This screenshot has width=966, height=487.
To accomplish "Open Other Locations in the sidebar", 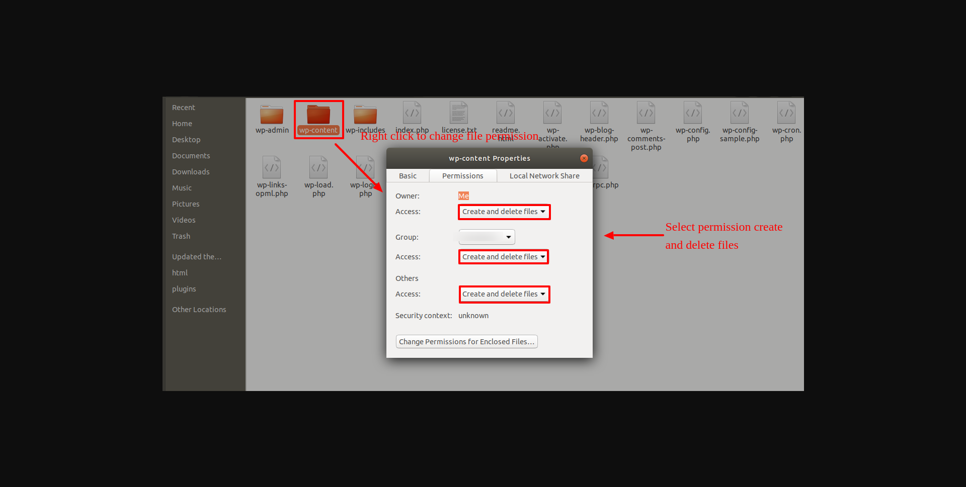I will [x=199, y=310].
